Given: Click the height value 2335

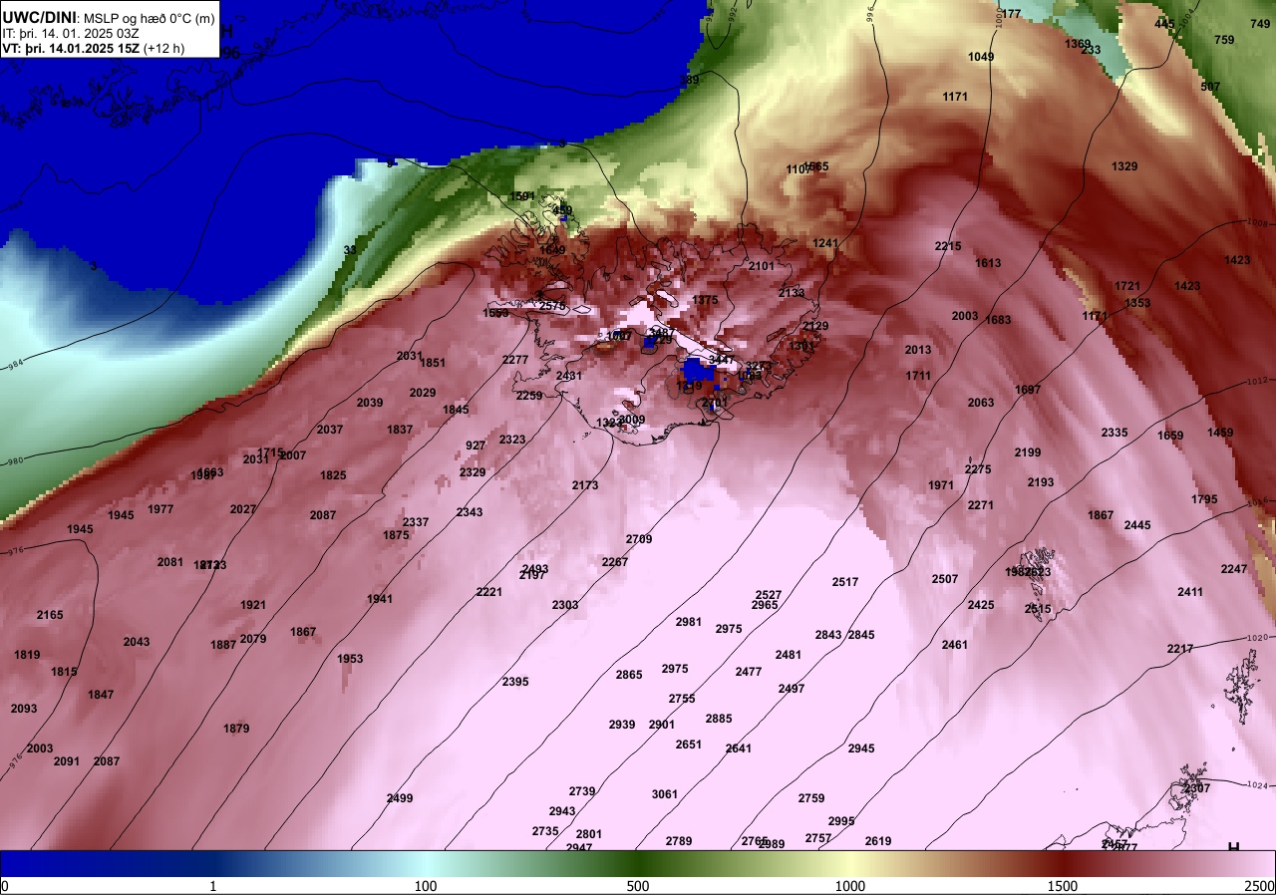Looking at the screenshot, I should click(1115, 433).
